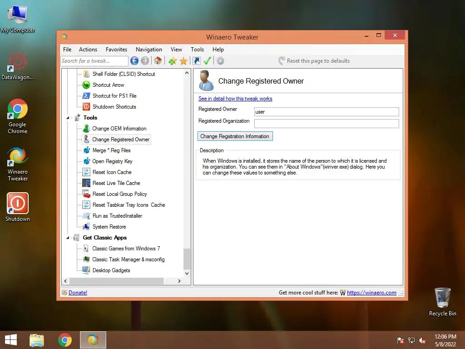Add this page to favorites with green-plus star icon

pyautogui.click(x=172, y=61)
